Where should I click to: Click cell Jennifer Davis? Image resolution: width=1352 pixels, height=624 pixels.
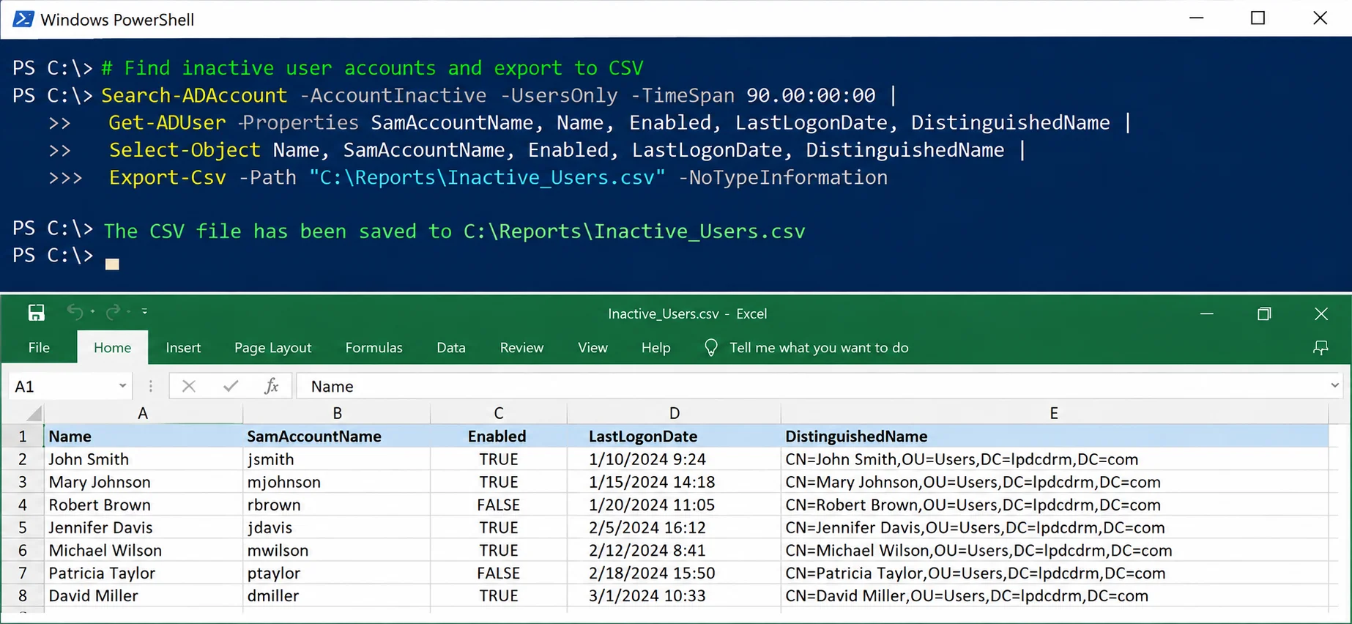(x=143, y=527)
